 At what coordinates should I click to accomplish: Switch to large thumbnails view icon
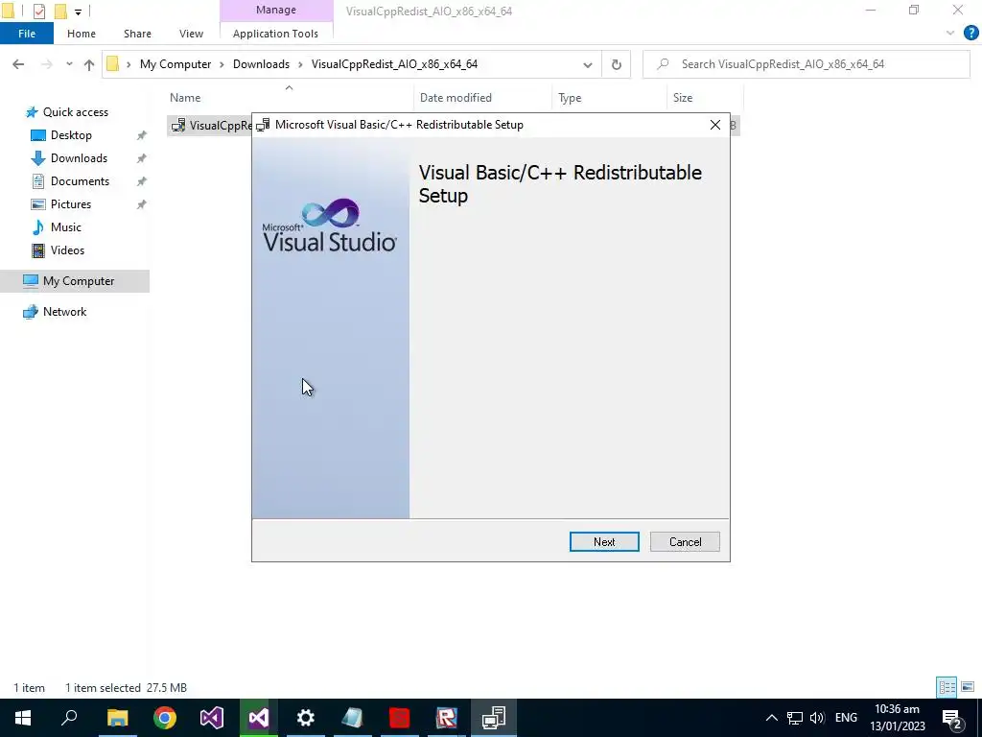click(x=968, y=687)
